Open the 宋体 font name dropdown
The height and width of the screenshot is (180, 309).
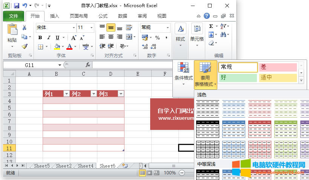point(73,27)
